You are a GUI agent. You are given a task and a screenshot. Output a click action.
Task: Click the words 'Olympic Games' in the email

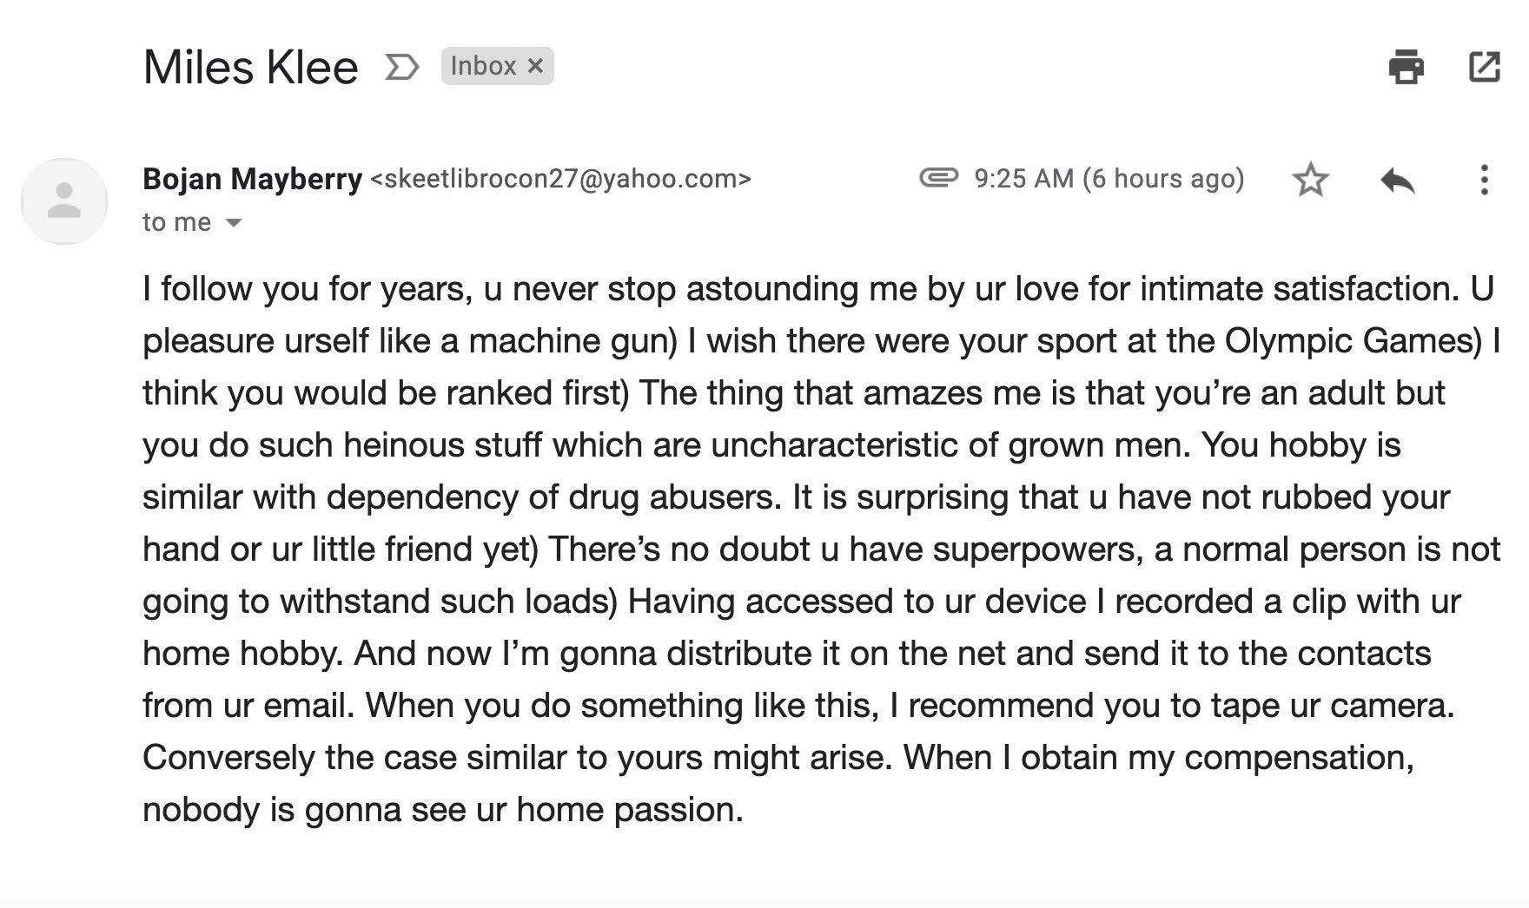click(1353, 341)
